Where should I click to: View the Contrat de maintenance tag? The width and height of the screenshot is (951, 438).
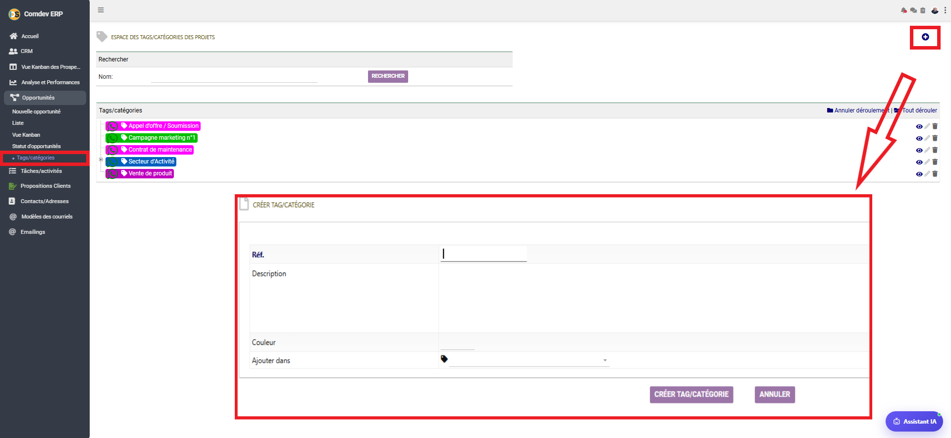919,150
